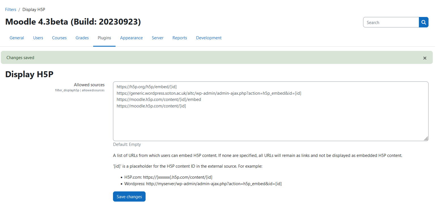The image size is (439, 203).
Task: Click the 'Display H5P' breadcrumb text
Action: 34,10
